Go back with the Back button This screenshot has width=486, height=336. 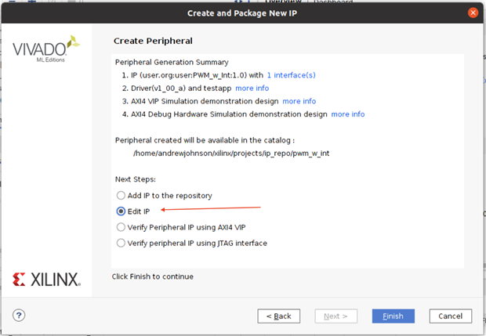278,316
